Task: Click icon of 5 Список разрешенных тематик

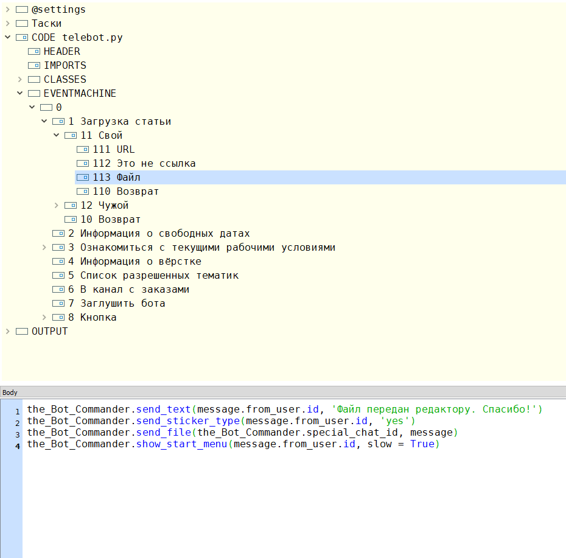Action: (x=58, y=276)
